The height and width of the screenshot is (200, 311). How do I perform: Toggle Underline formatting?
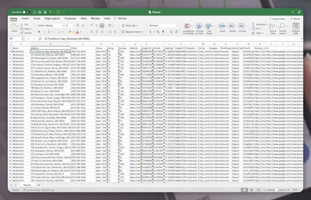49,32
